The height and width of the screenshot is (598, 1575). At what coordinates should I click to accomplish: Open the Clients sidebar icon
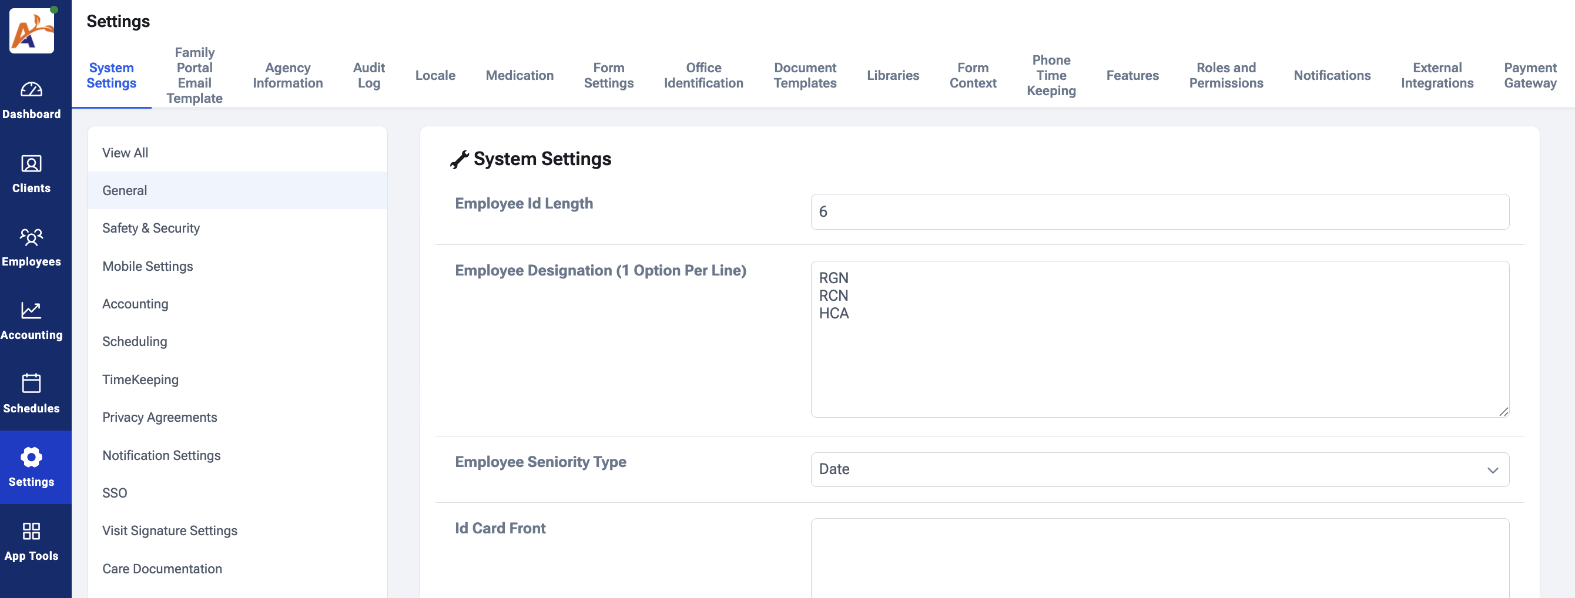[31, 163]
